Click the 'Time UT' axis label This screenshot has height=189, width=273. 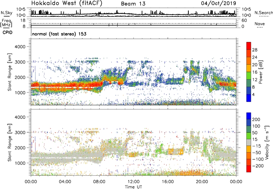(133, 187)
